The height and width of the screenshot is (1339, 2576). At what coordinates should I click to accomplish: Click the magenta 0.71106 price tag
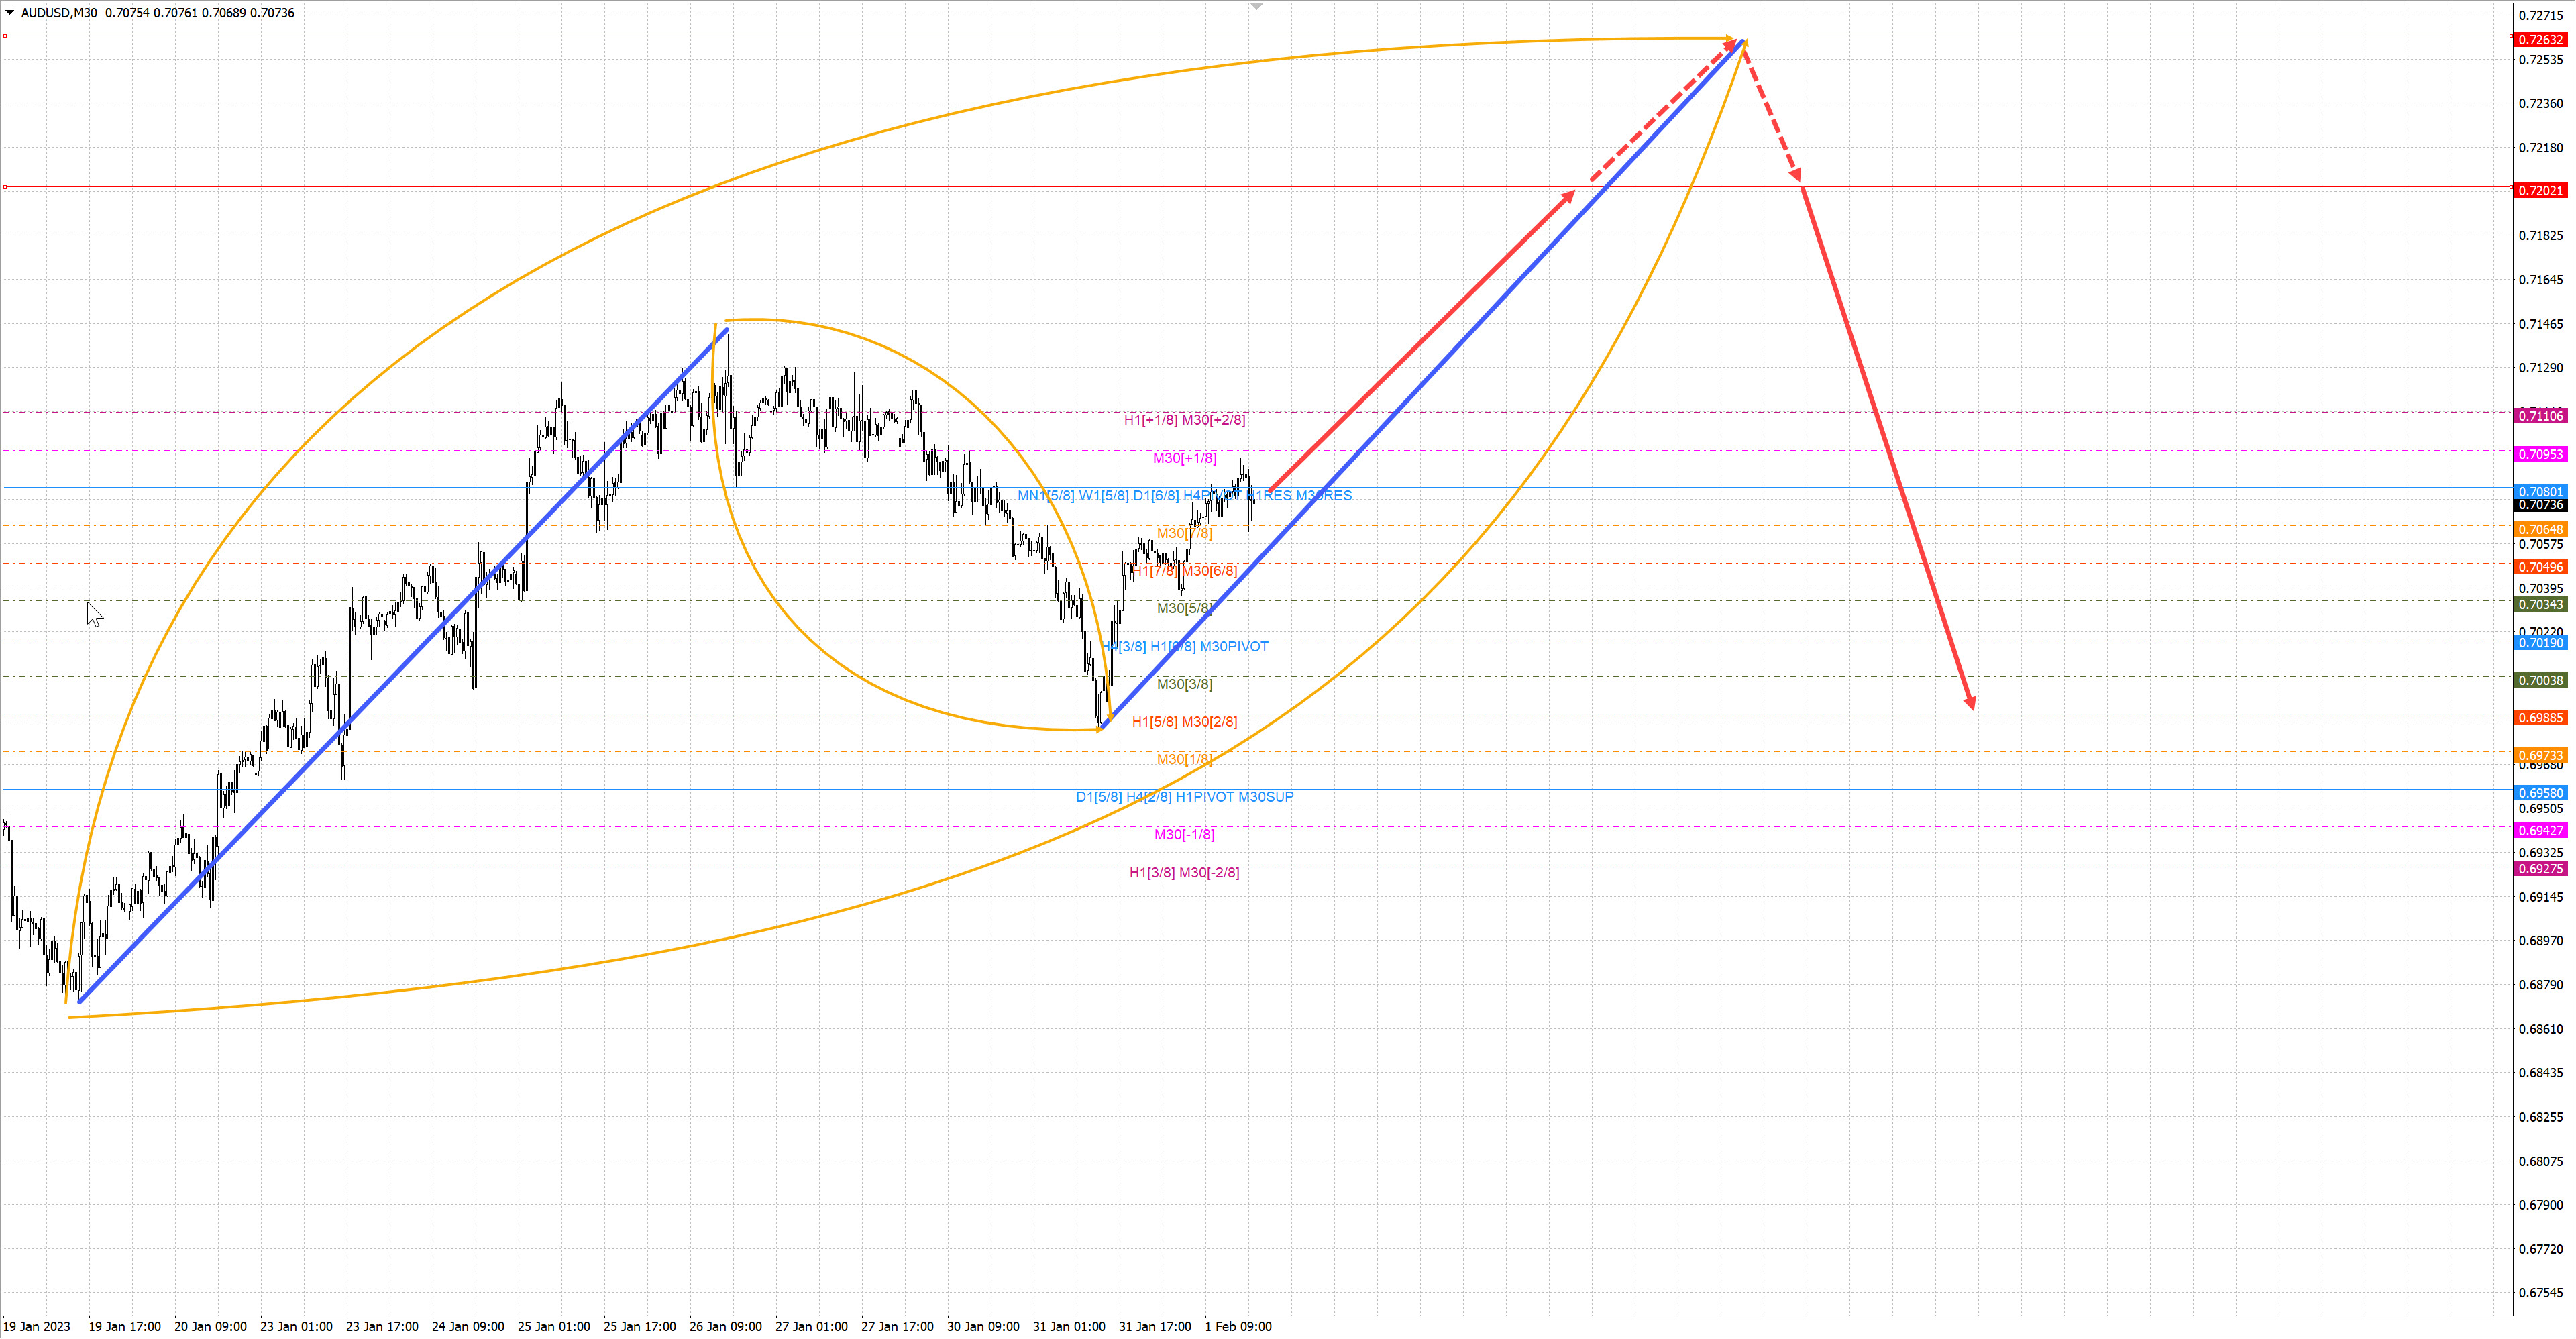click(2540, 416)
